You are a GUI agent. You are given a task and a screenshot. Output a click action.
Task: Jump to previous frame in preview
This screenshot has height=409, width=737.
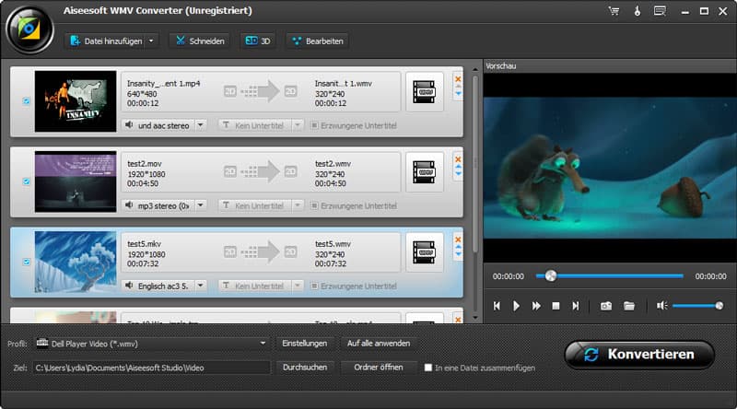[x=497, y=306]
